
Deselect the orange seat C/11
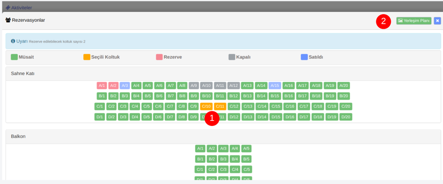click(220, 107)
